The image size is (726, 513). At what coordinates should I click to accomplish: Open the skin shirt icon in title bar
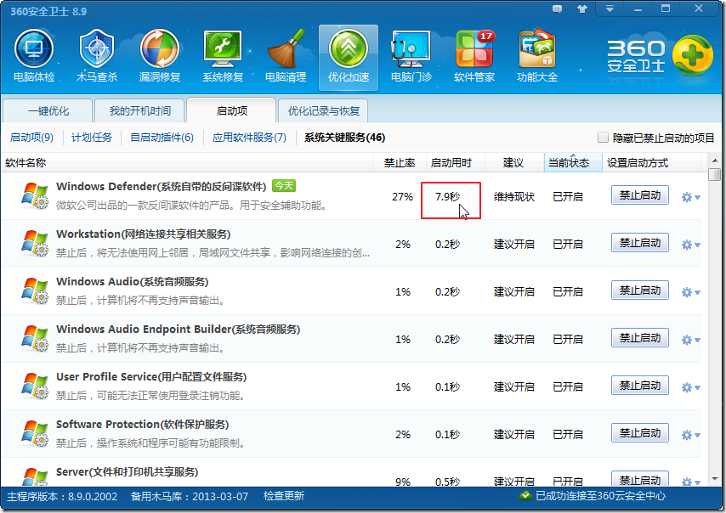pyautogui.click(x=582, y=8)
